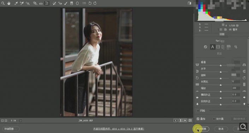Click the 缩放 scale value field
The image size is (249, 133).
click(236, 88)
